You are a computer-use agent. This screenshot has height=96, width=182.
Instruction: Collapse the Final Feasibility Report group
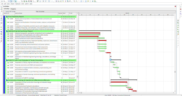pyautogui.click(x=6, y=17)
